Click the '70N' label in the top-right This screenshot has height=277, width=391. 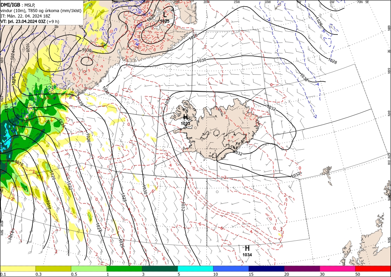tap(360, 2)
